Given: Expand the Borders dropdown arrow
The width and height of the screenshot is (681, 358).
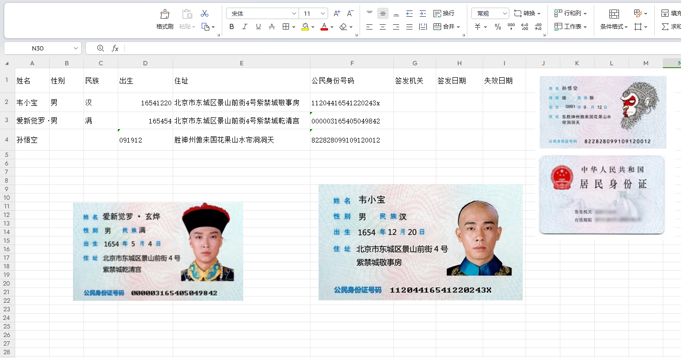Looking at the screenshot, I should (294, 27).
